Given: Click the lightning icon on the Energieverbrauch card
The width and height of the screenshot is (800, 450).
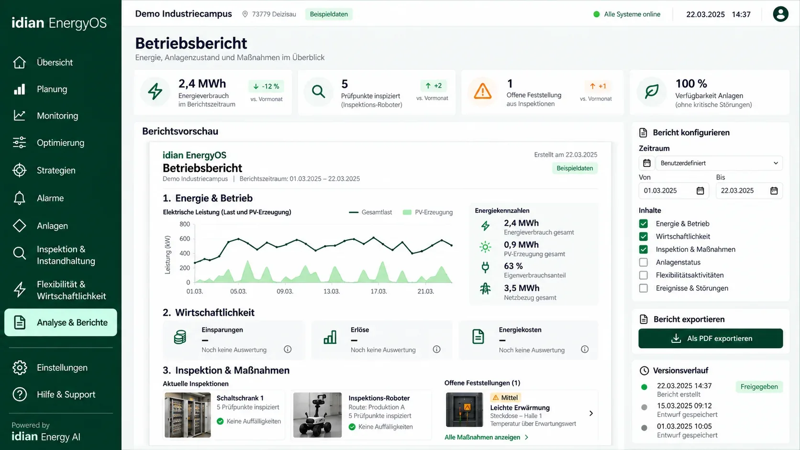Looking at the screenshot, I should (155, 91).
